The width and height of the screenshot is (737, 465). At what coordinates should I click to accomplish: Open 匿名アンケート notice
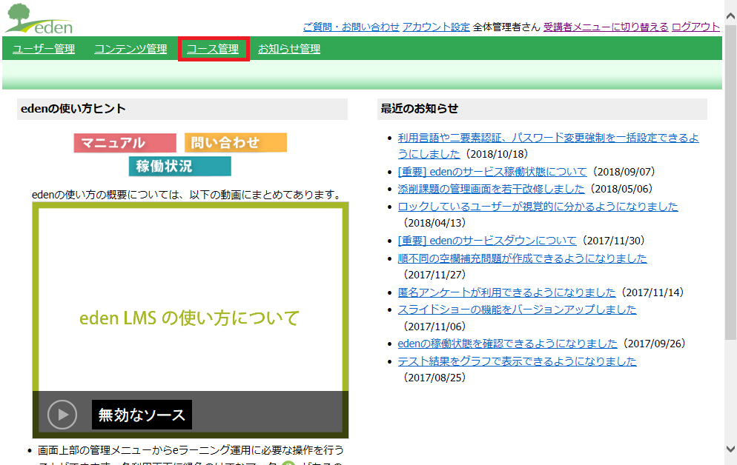coord(506,292)
